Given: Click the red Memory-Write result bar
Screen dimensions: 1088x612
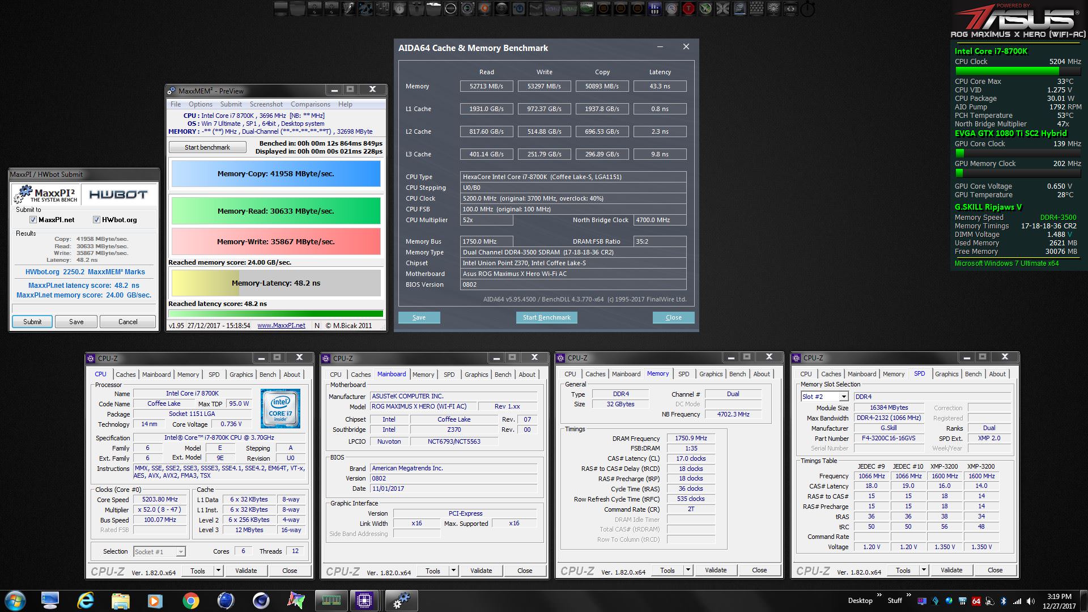Looking at the screenshot, I should click(276, 241).
